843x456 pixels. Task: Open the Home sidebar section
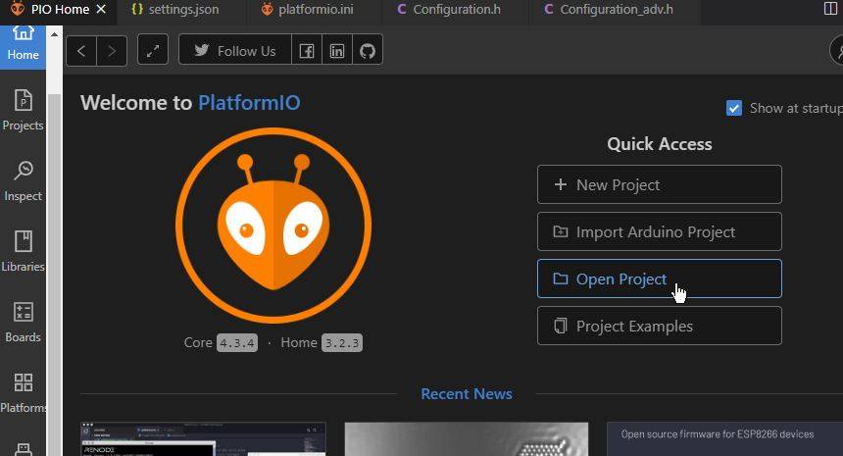(23, 47)
